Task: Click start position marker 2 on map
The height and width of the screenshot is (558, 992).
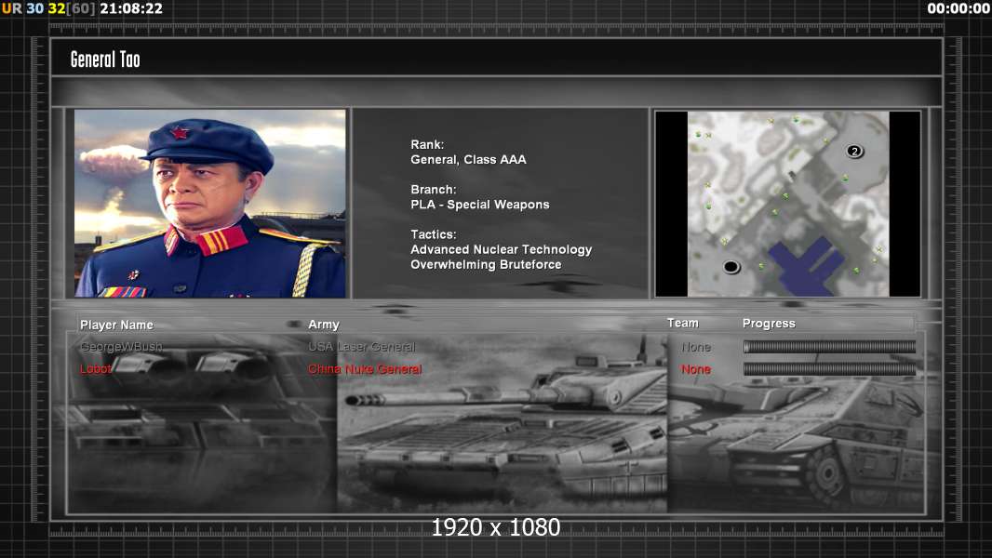Action: [854, 151]
